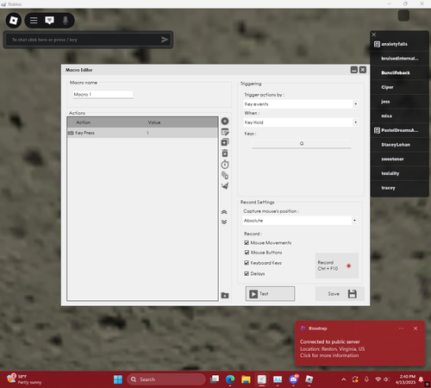Click the stopwatch delay icon
This screenshot has width=431, height=388.
225,165
